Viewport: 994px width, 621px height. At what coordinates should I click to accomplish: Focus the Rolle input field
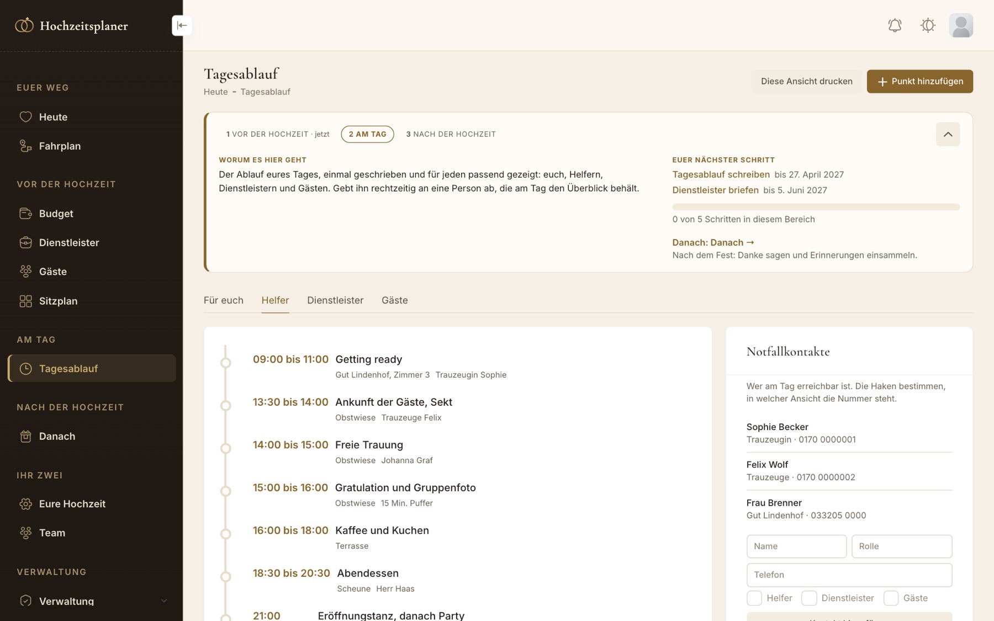tap(901, 546)
